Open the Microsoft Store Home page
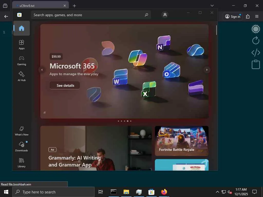 (x=22, y=28)
